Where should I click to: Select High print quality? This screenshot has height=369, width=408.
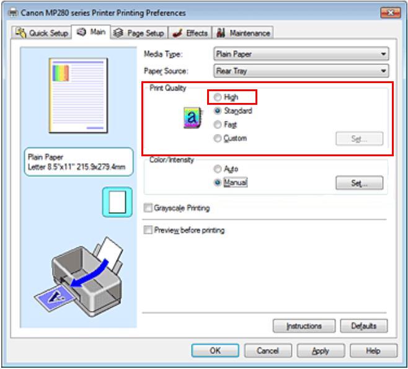pos(226,97)
